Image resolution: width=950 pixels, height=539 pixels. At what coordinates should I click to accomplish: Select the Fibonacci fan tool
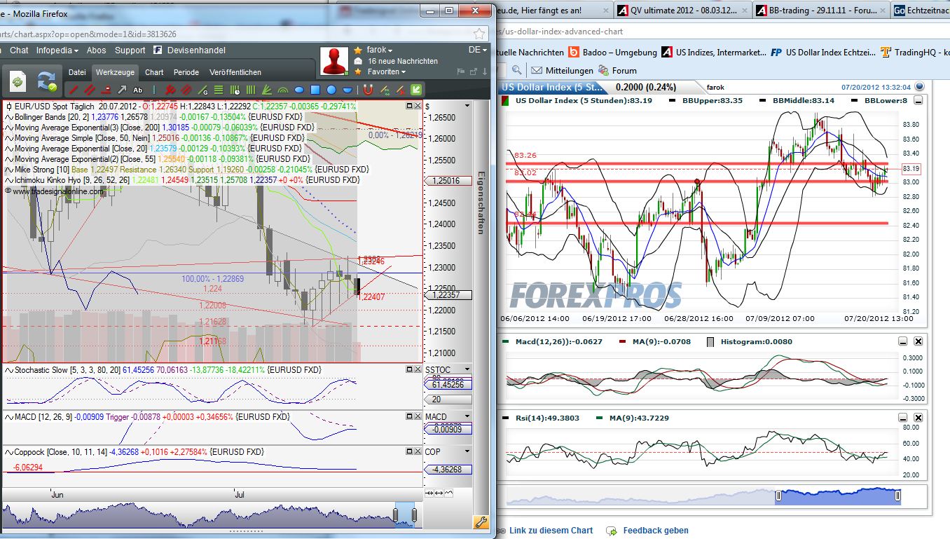pos(266,90)
